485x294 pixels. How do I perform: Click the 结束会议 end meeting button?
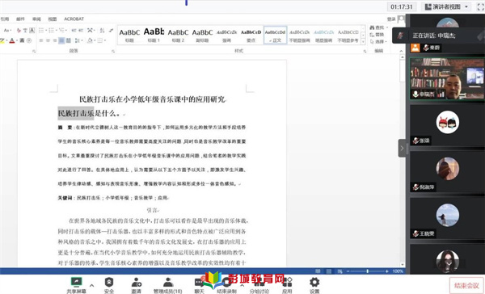coord(466,285)
